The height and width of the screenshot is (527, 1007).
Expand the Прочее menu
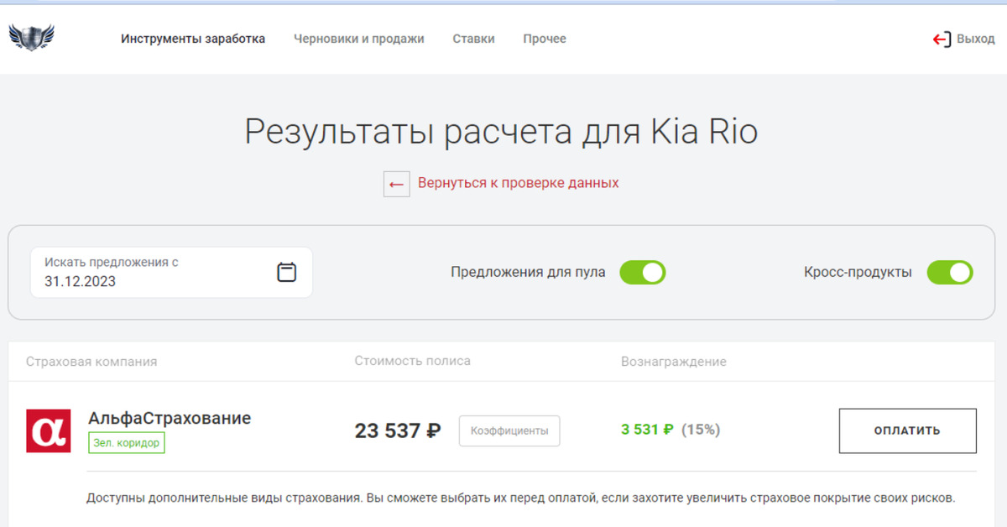(x=545, y=39)
